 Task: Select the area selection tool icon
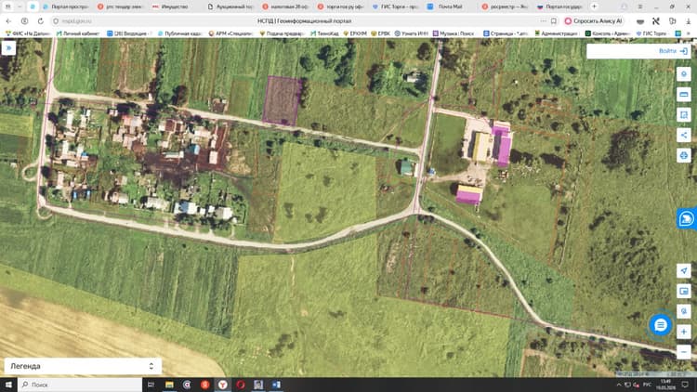pyautogui.click(x=684, y=114)
